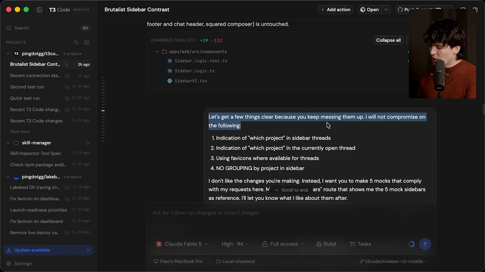Viewport: 485px width, 272px height.
Task: Collapse the pingdotgg/lakeb project group
Action: [8, 177]
